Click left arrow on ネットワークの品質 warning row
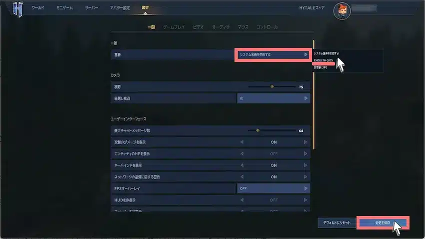 [x=242, y=176]
